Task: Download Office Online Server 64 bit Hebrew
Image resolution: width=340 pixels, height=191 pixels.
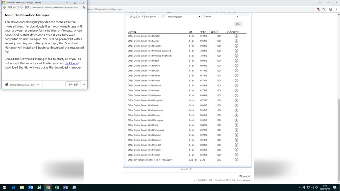Action: pyautogui.click(x=236, y=95)
